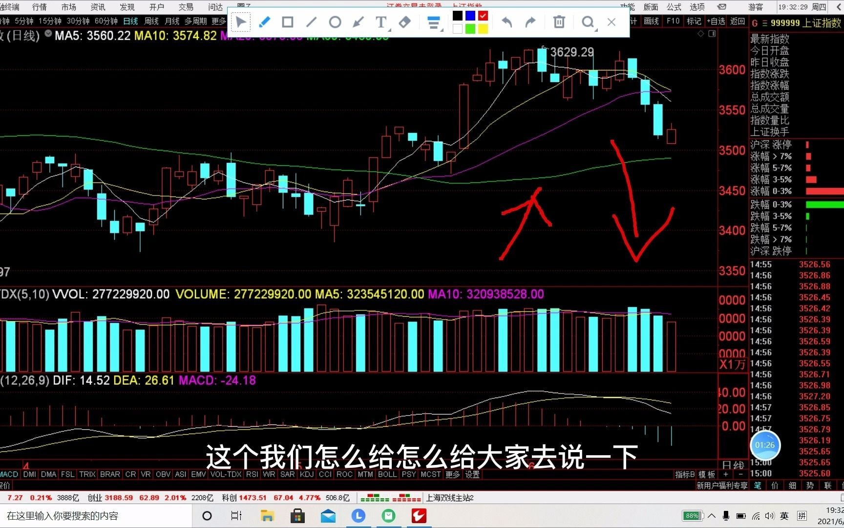The image size is (844, 528).
Task: Select the RSI indicator tab
Action: tap(252, 474)
